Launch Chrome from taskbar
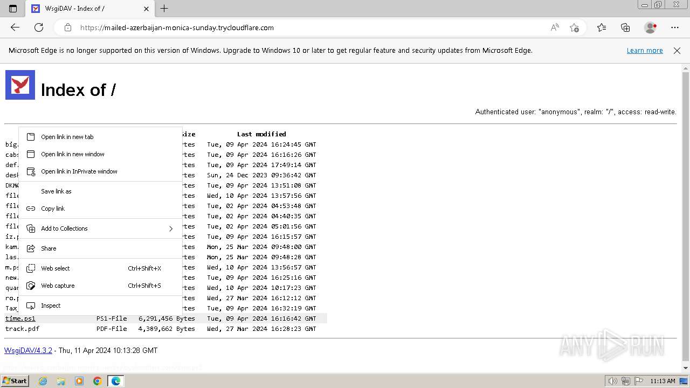690x388 pixels. point(97,381)
